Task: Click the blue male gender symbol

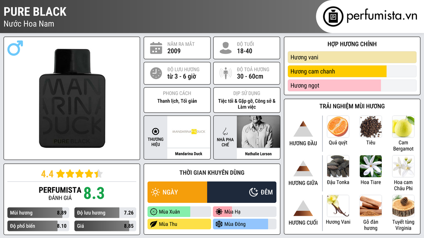Action: pos(15,48)
